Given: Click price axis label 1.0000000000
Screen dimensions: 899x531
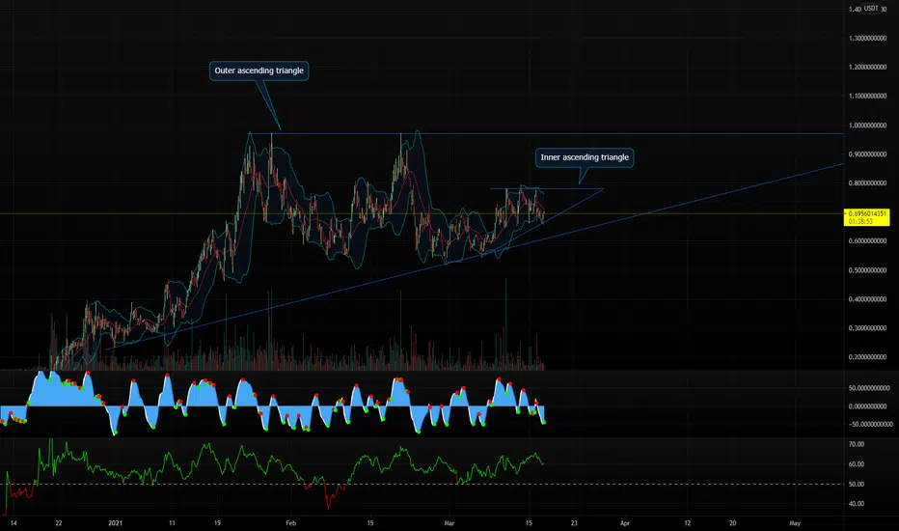Looking at the screenshot, I should [867, 126].
